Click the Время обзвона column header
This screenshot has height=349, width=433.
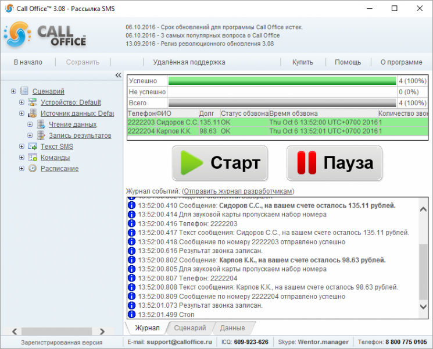pos(323,113)
